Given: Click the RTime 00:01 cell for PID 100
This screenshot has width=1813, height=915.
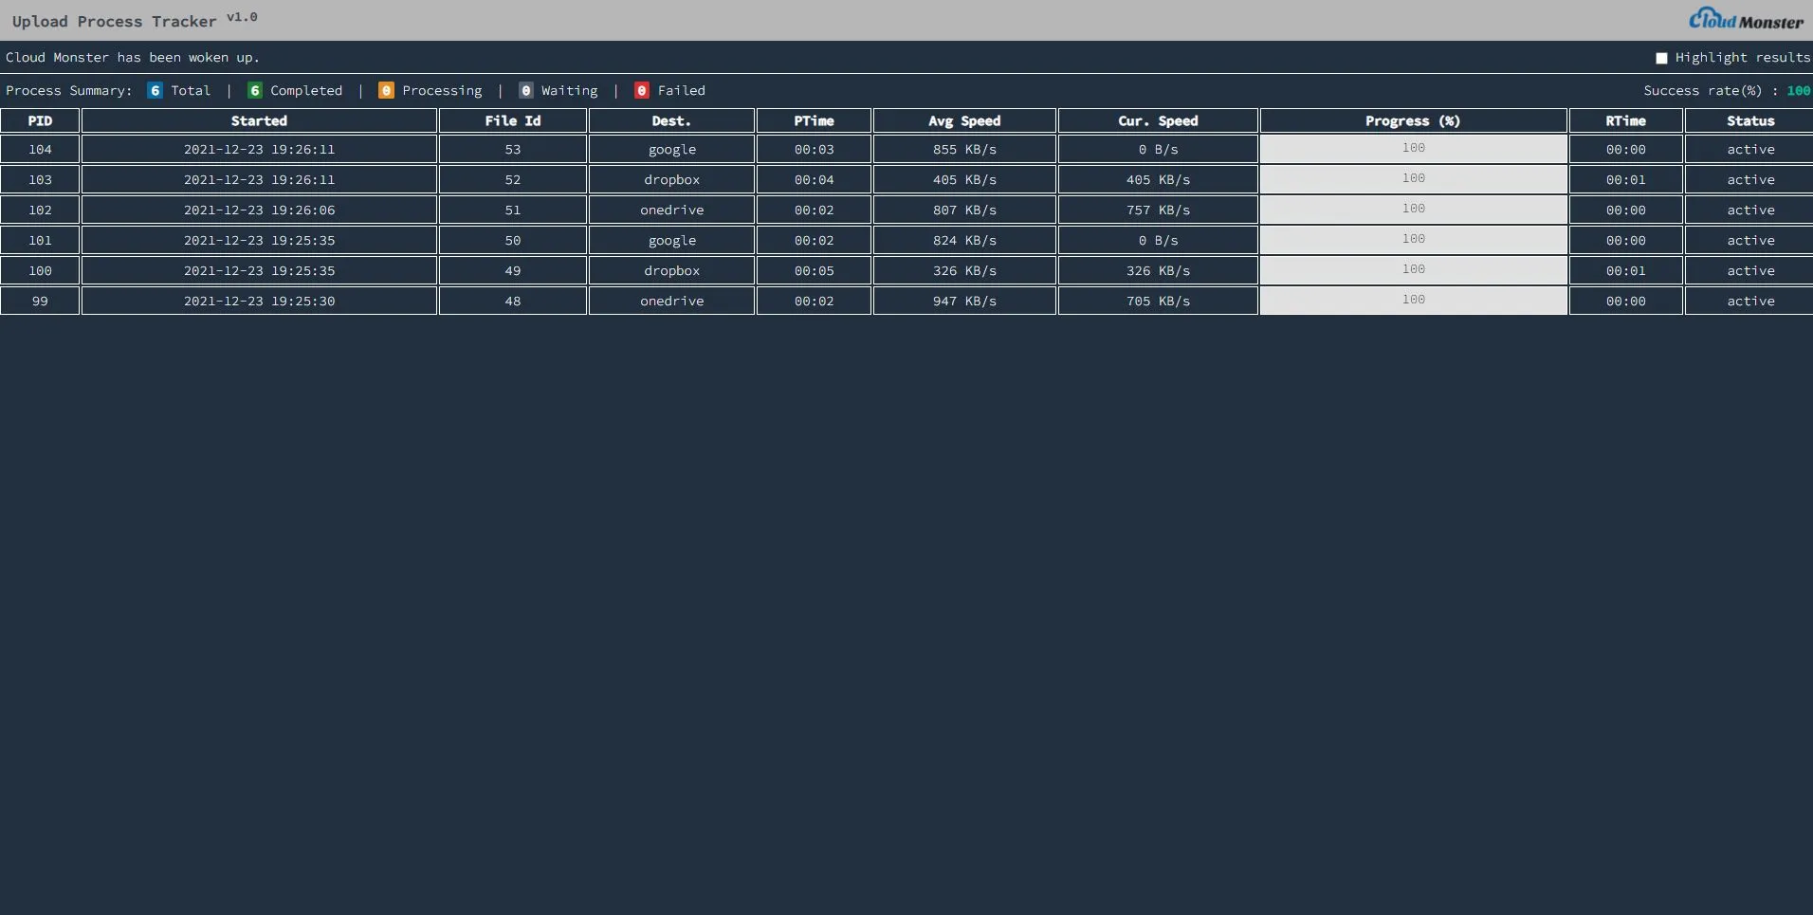Looking at the screenshot, I should pyautogui.click(x=1625, y=270).
